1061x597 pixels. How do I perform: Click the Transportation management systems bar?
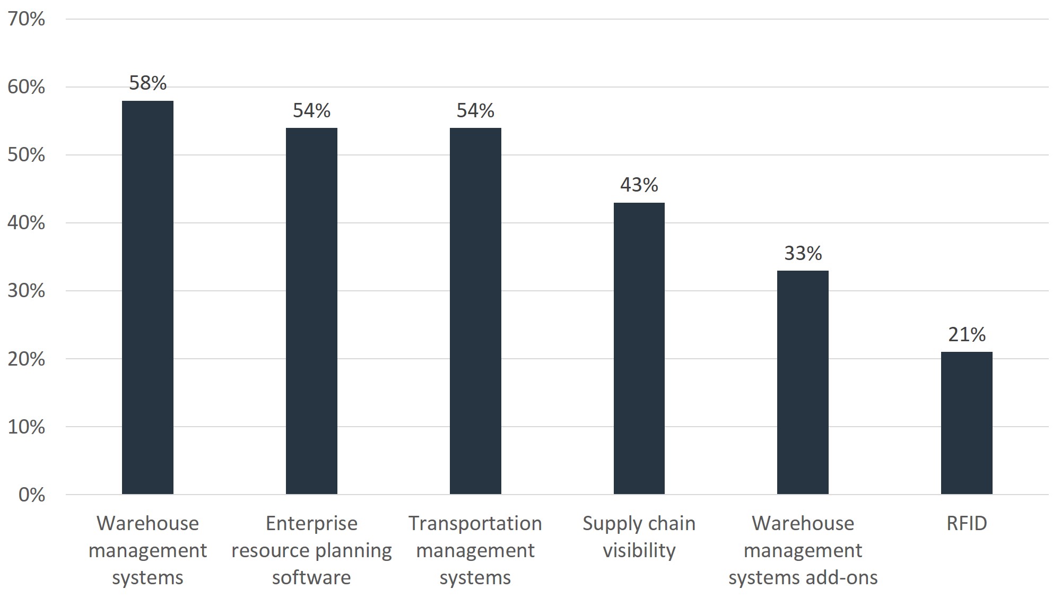475,312
